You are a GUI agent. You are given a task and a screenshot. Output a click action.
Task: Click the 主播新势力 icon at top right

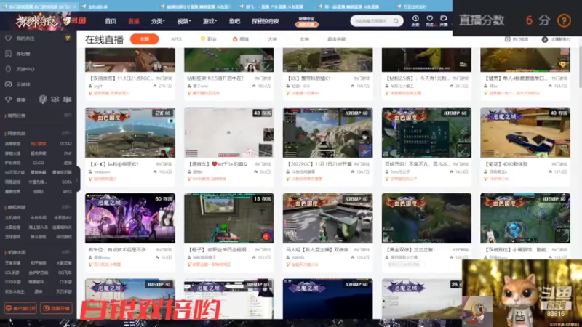(544, 39)
